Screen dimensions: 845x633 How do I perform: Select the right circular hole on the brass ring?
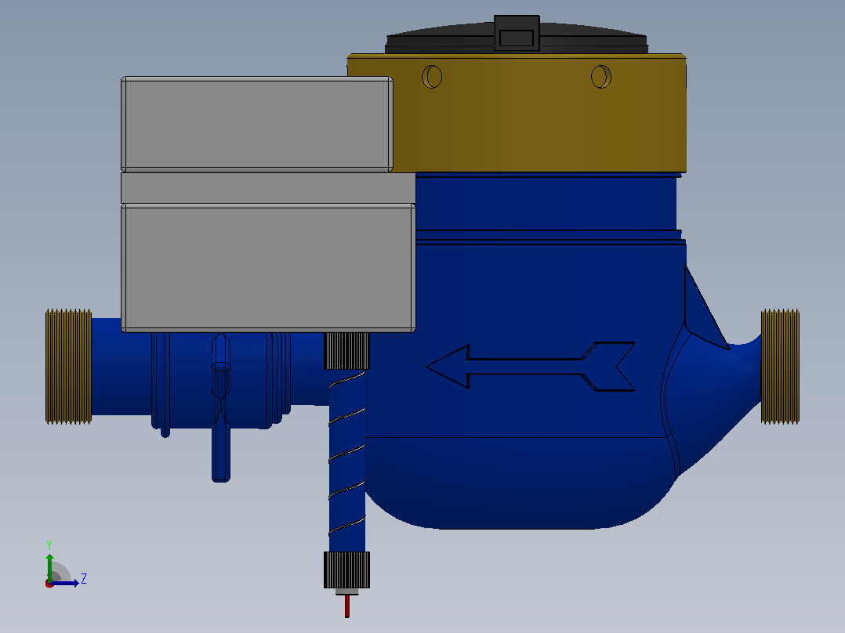click(601, 77)
